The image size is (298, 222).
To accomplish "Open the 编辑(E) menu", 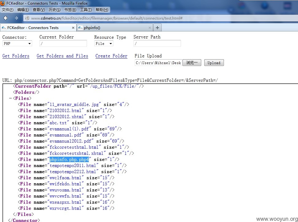I will click(23, 10).
